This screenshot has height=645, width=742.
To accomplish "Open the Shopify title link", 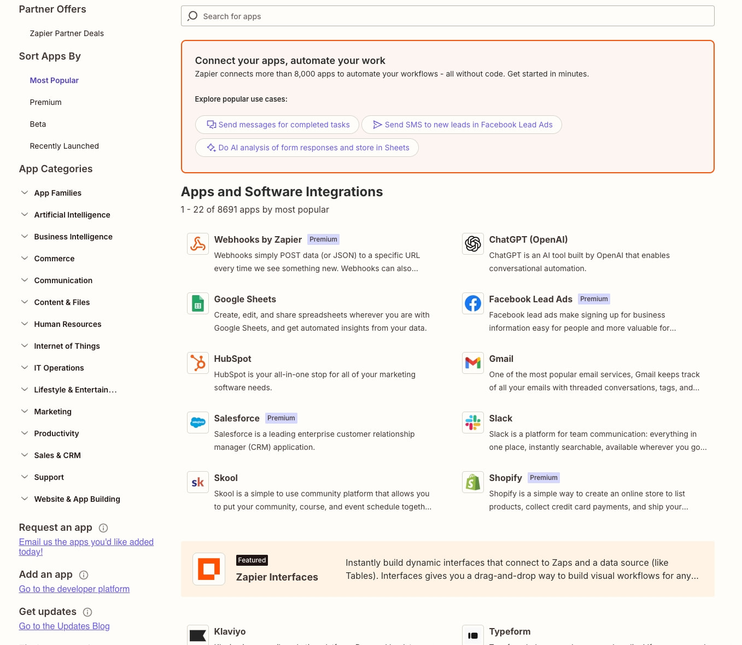I will [x=505, y=478].
